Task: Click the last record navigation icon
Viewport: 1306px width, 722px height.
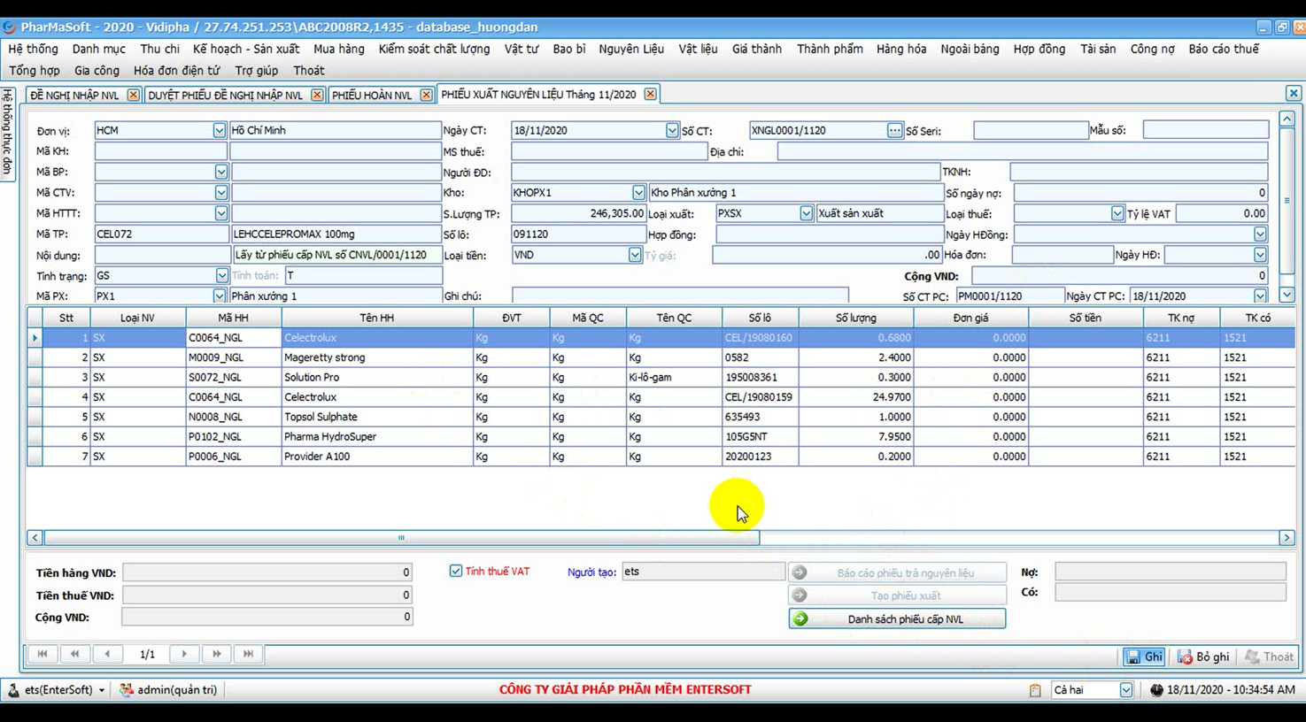Action: pyautogui.click(x=248, y=653)
